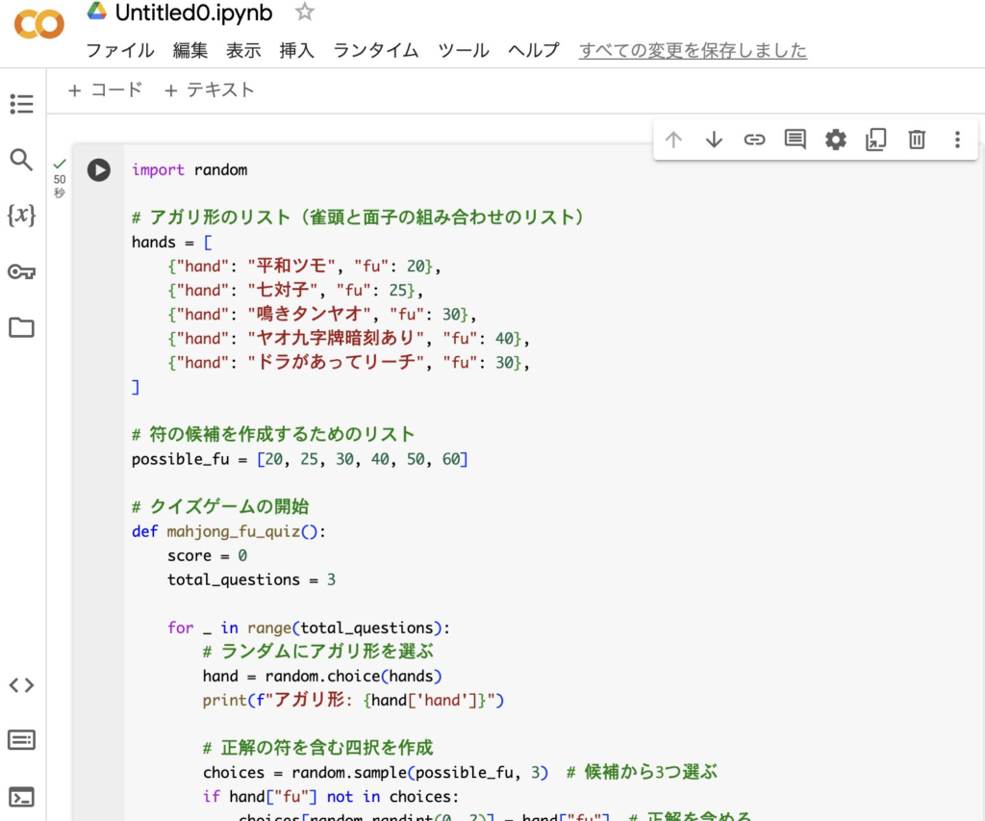The image size is (985, 821).
Task: Copy link to cell icon
Action: (x=754, y=140)
